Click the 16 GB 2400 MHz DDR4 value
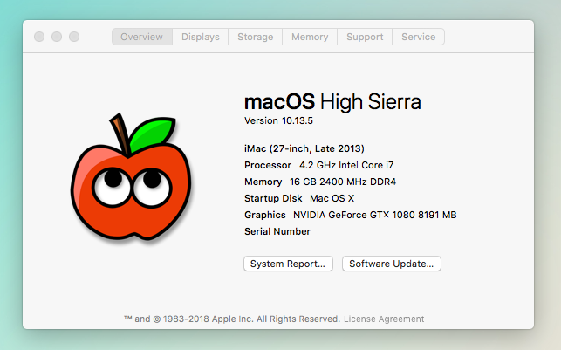Screen dimensions: 561x350 (x=343, y=182)
